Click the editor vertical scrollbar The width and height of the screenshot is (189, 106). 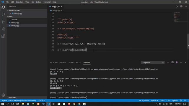point(188,41)
